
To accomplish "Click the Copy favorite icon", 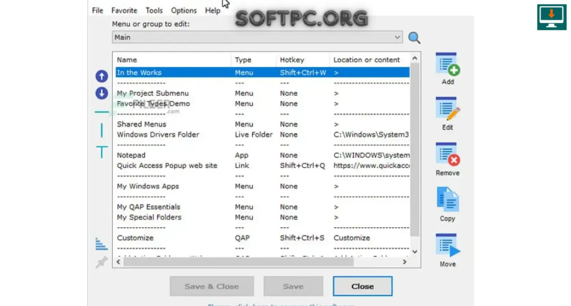I will point(448,199).
